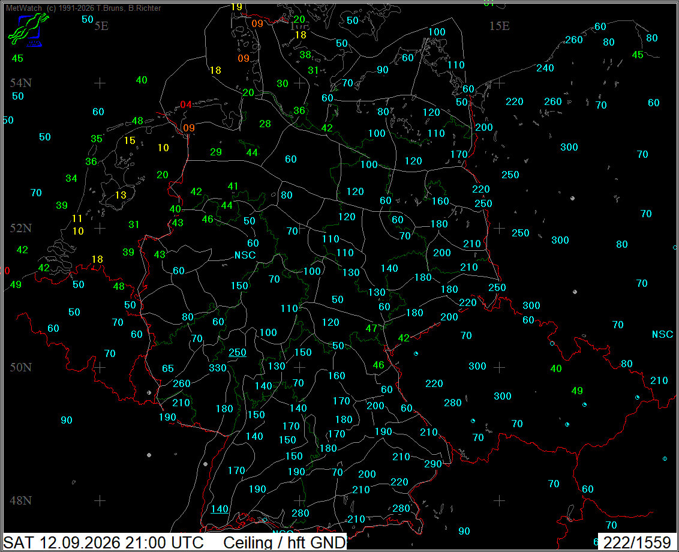Click the red 04 ceiling value
Image resolution: width=679 pixels, height=552 pixels.
[x=186, y=104]
